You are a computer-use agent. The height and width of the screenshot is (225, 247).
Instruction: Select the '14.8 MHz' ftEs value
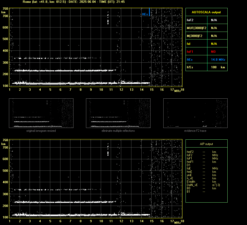coord(218,59)
